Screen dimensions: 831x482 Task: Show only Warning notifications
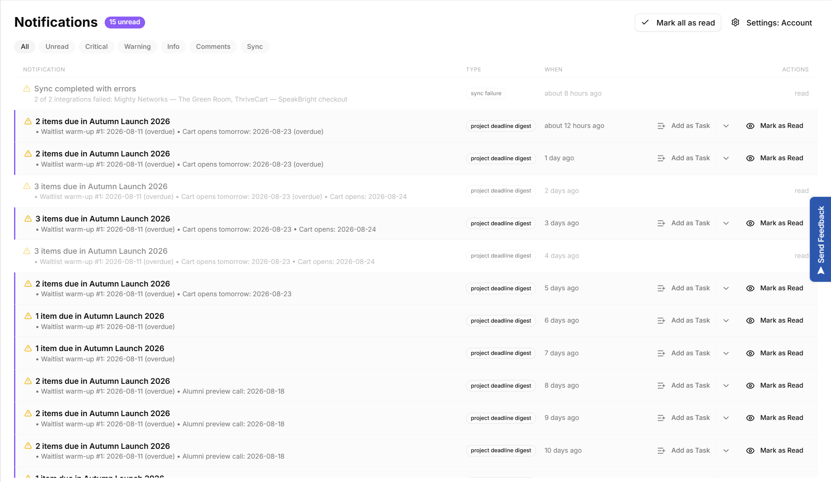[137, 47]
